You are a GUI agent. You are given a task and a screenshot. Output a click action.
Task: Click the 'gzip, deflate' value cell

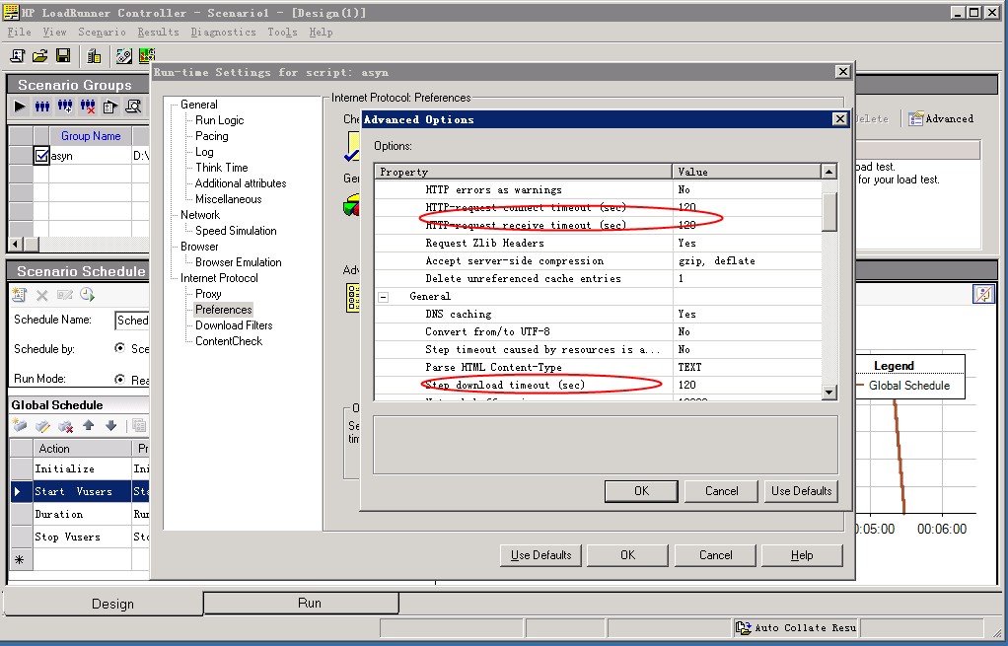747,261
